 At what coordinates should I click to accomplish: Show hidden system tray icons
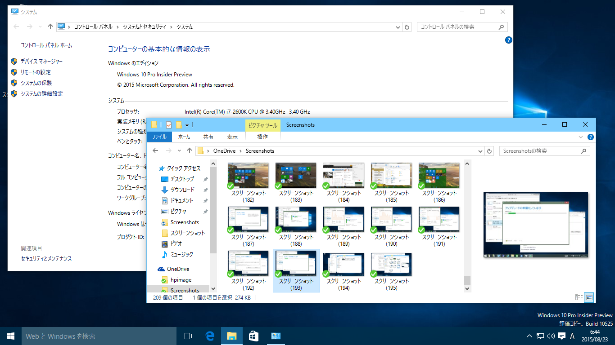[529, 336]
